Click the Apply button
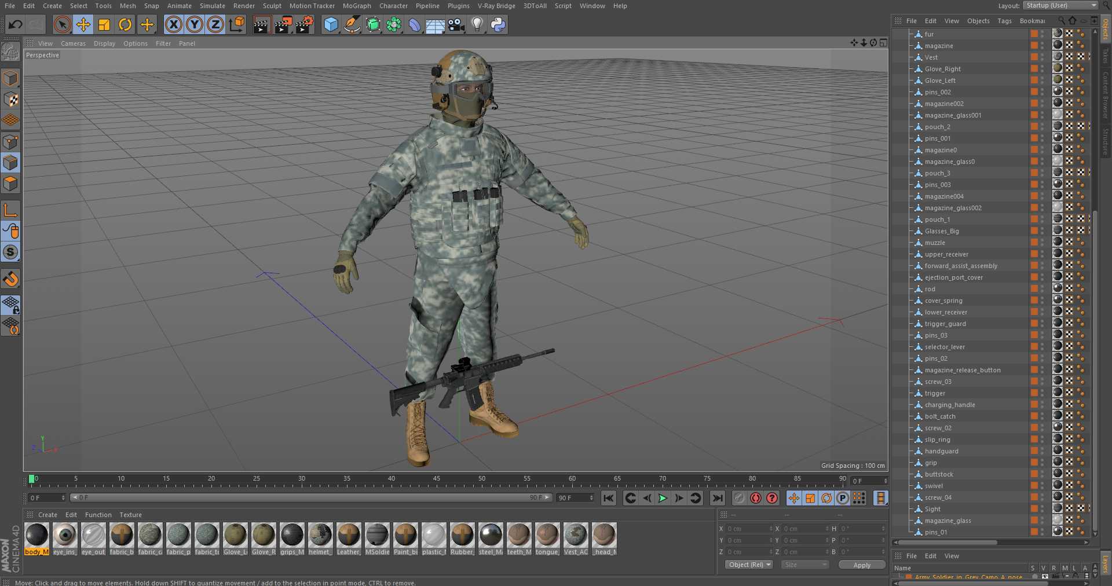Image resolution: width=1112 pixels, height=586 pixels. coord(862,565)
